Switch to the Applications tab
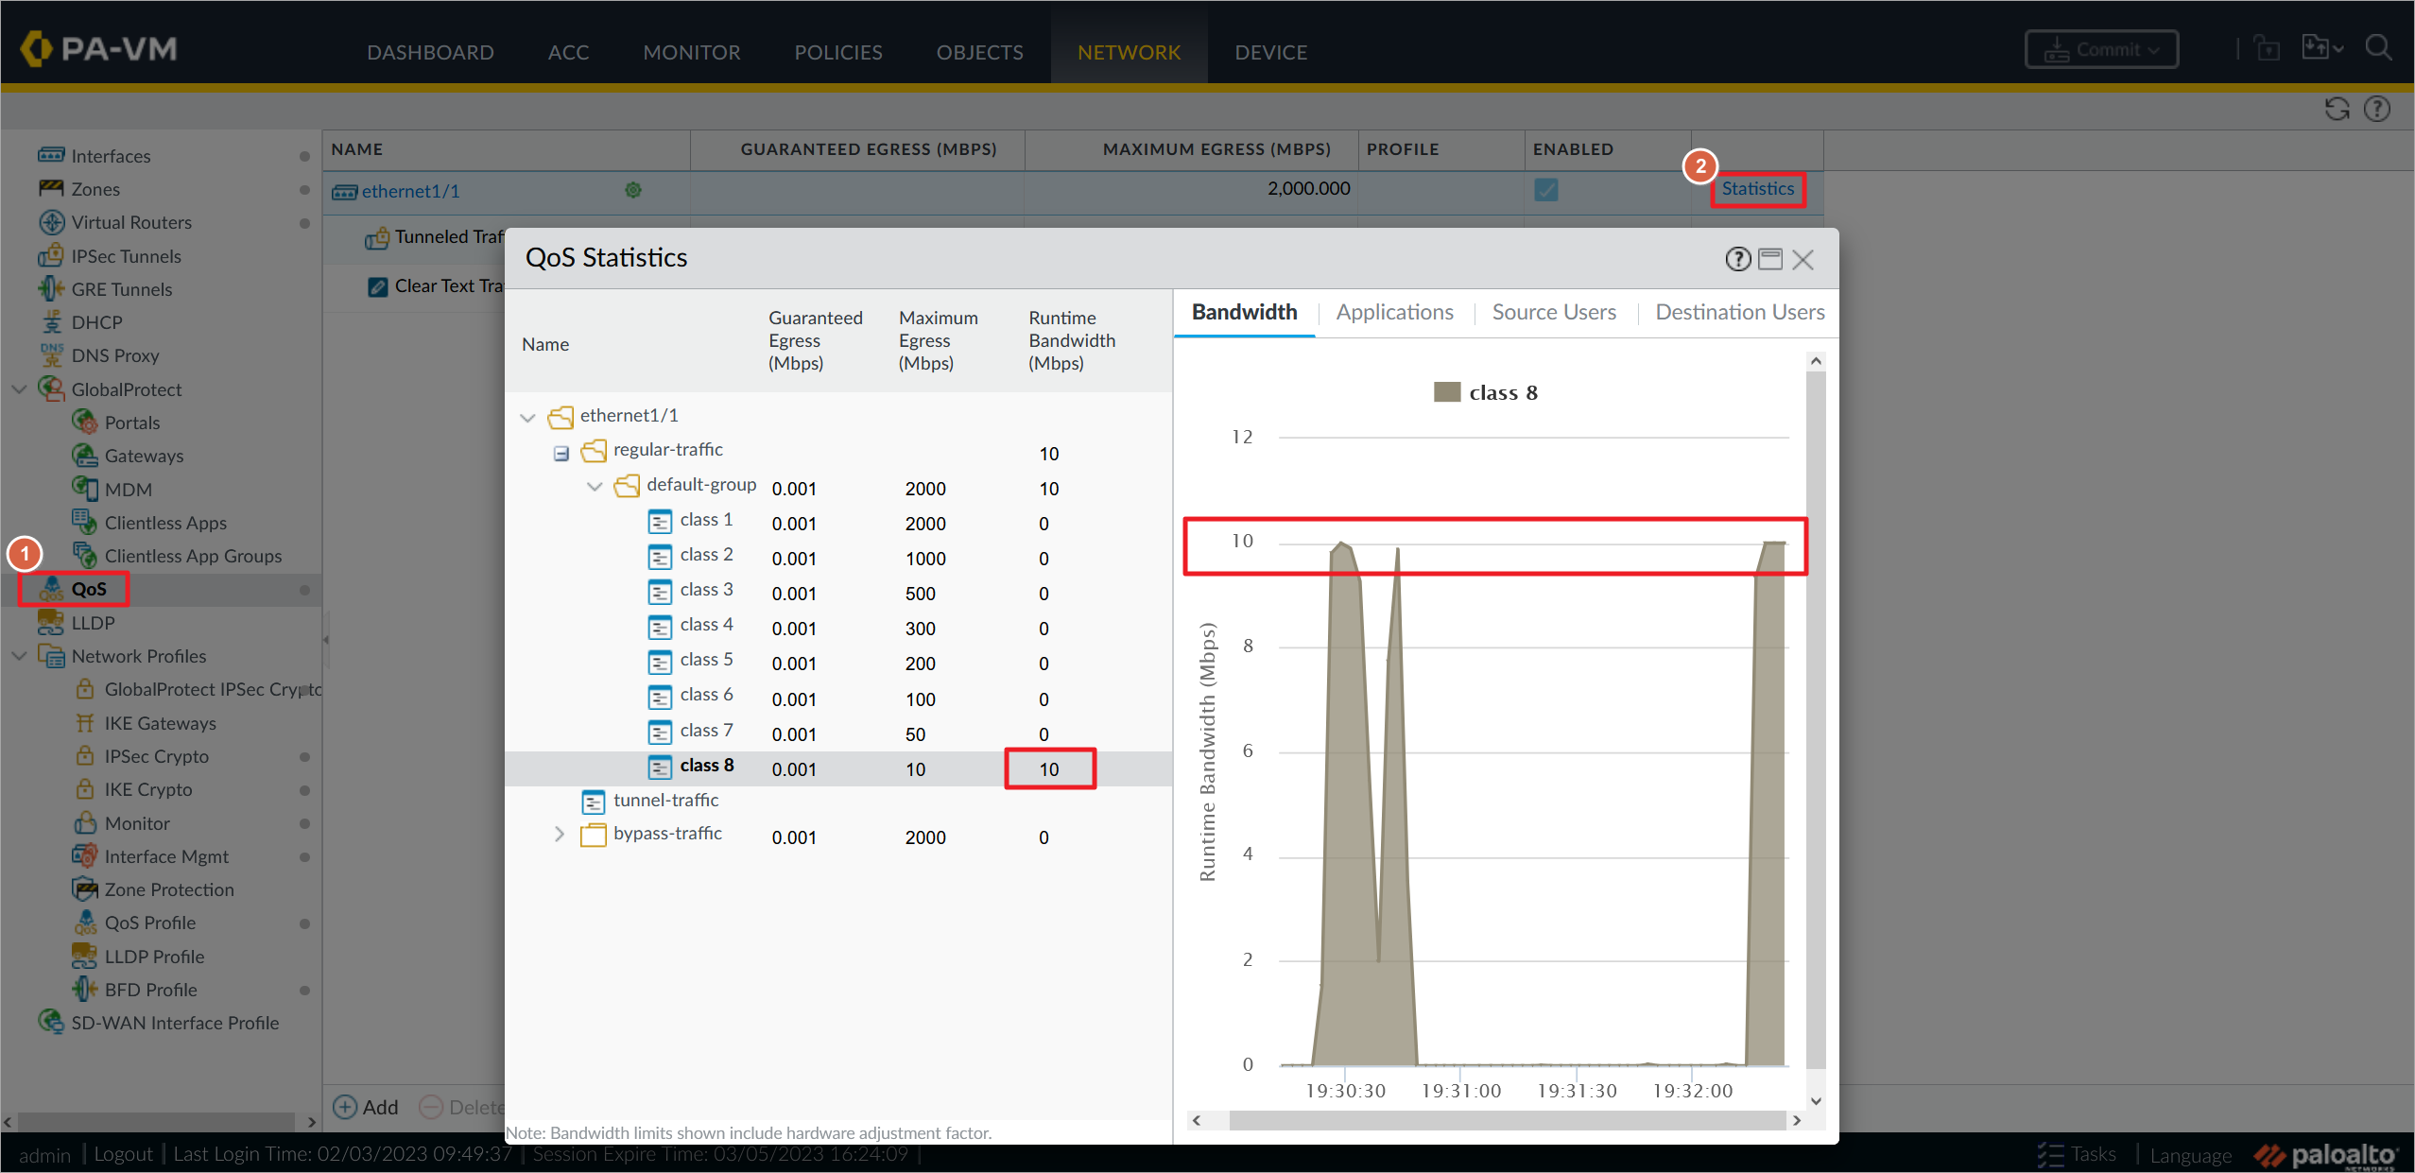 coord(1394,312)
